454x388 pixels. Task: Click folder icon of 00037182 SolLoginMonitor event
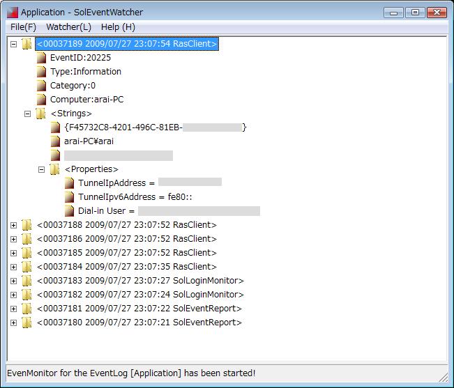tap(27, 295)
